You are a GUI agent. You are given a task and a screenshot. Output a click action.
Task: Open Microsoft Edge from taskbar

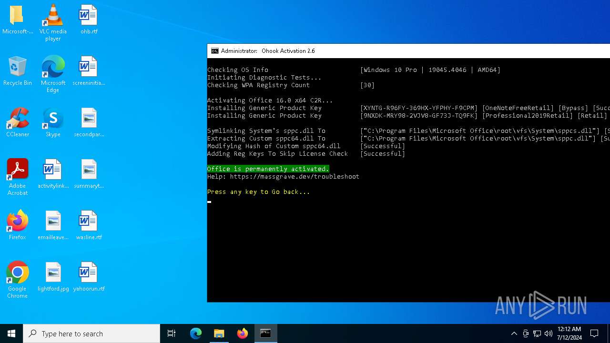tap(196, 333)
